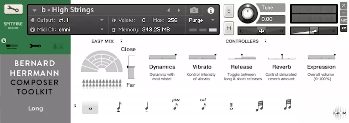Select the col legno articulation note
The image size is (349, 123).
[203, 105]
